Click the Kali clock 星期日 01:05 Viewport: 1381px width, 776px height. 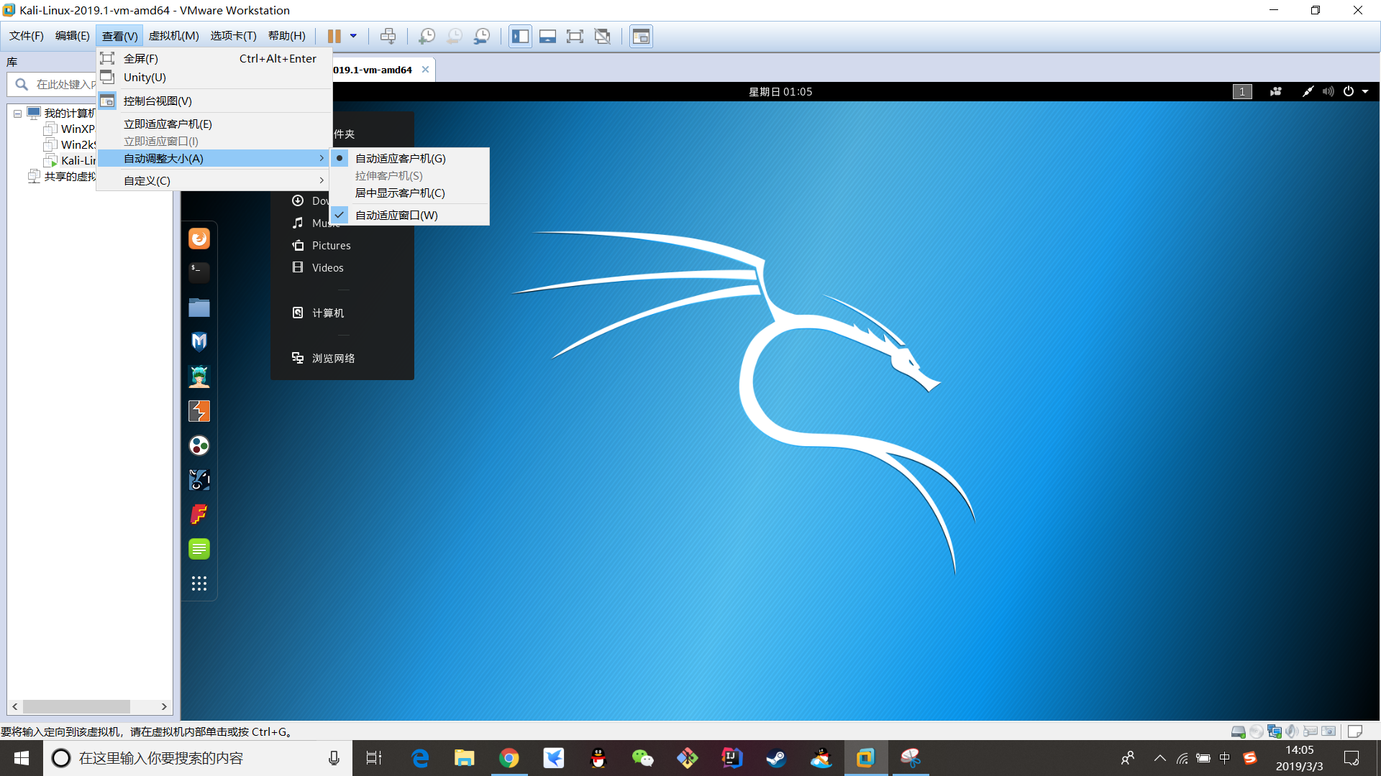[x=780, y=92]
